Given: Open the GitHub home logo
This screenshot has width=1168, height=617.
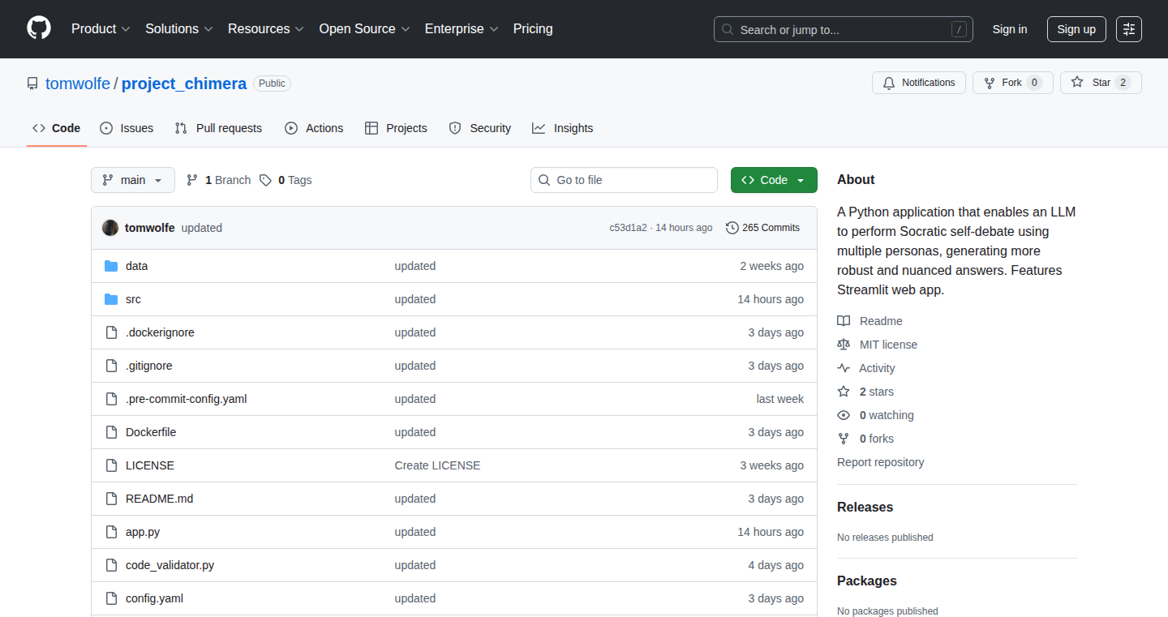Looking at the screenshot, I should pyautogui.click(x=39, y=28).
